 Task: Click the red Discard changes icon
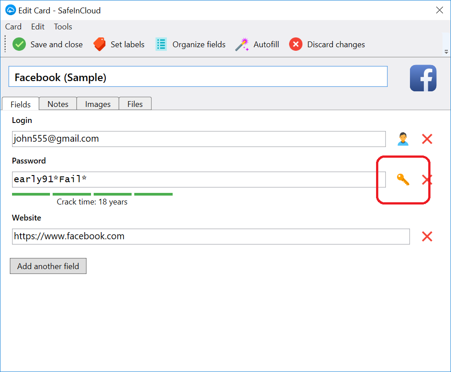click(x=296, y=44)
